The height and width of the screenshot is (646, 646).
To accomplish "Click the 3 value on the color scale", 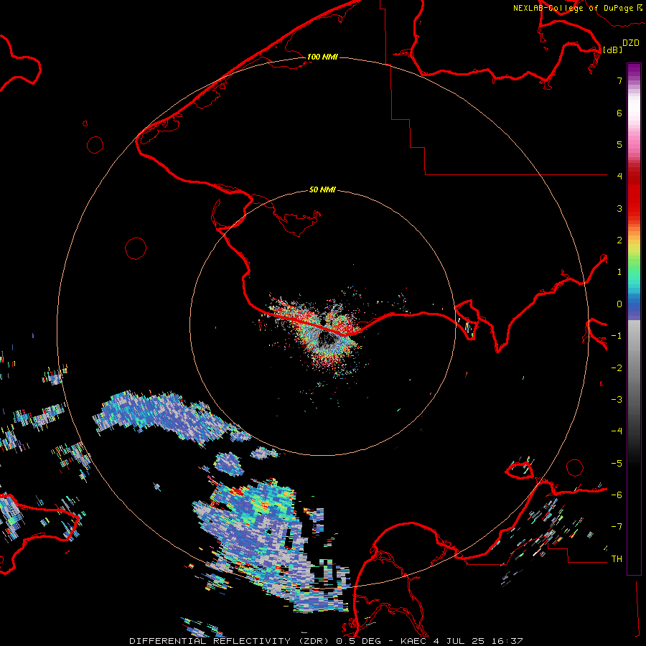I will coord(619,208).
